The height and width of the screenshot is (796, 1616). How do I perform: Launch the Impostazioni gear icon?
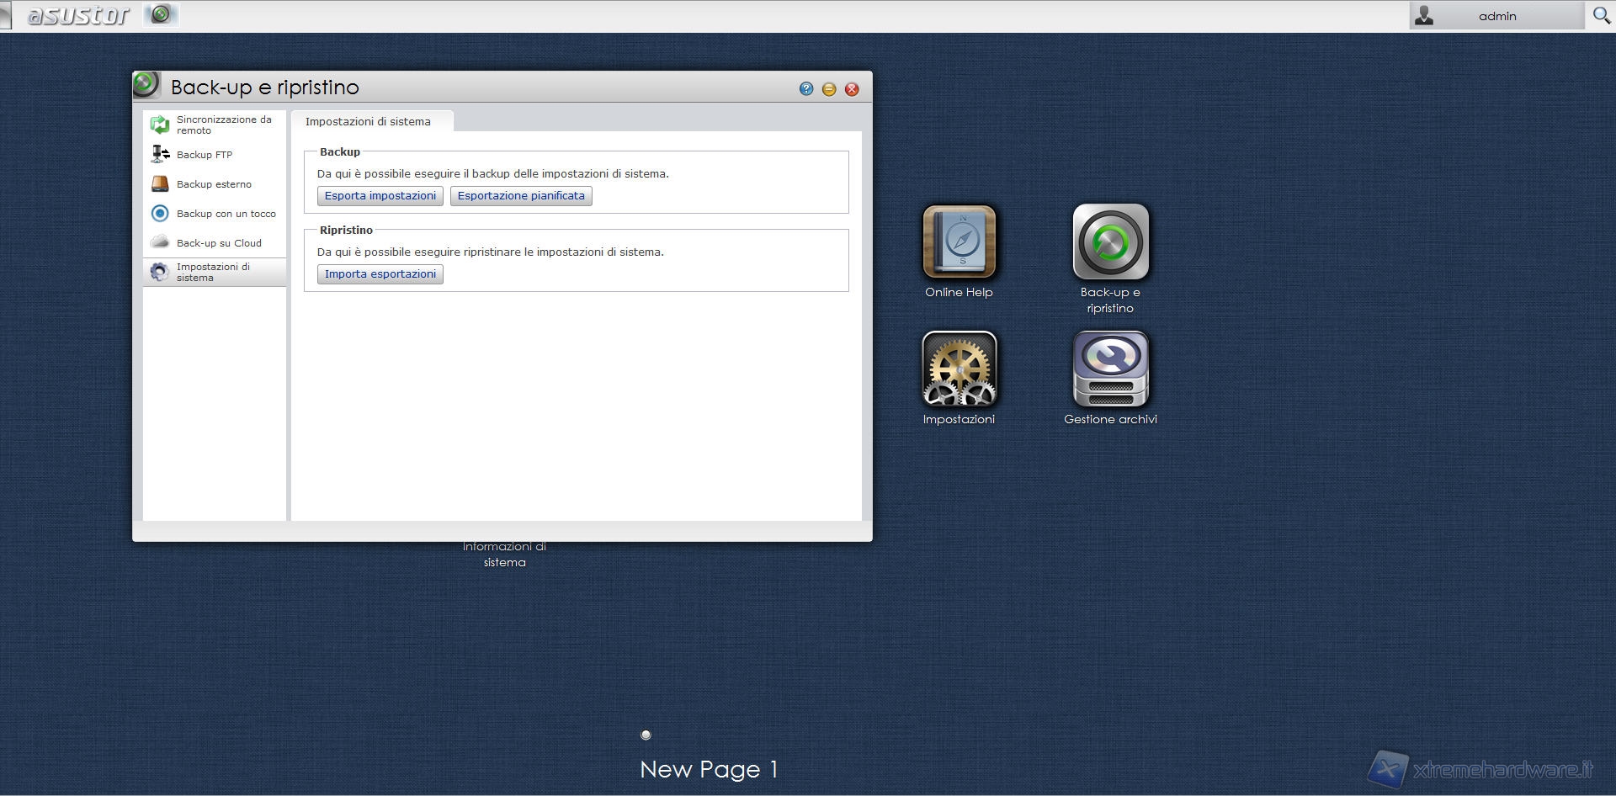coord(959,369)
